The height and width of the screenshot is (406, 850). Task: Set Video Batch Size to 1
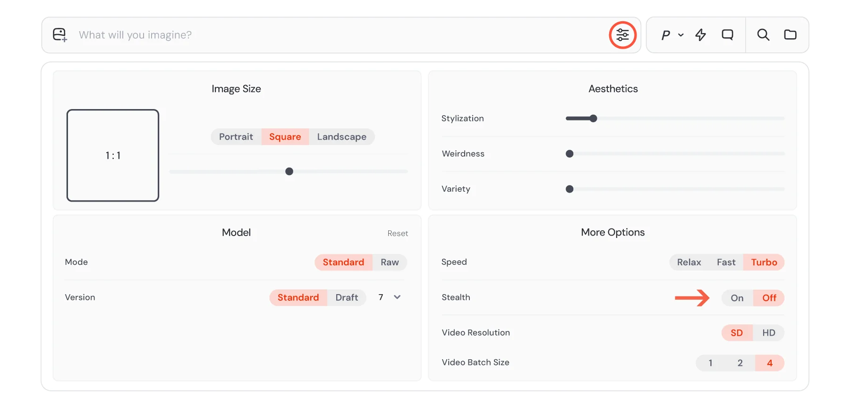click(710, 363)
